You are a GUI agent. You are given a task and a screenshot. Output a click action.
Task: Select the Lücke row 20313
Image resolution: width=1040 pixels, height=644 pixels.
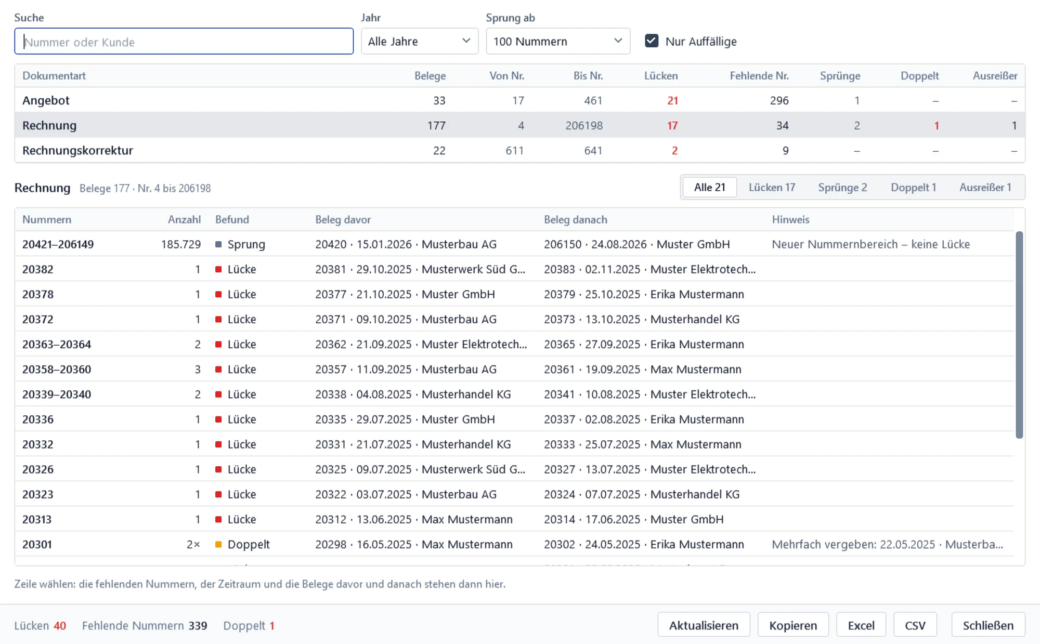point(514,519)
